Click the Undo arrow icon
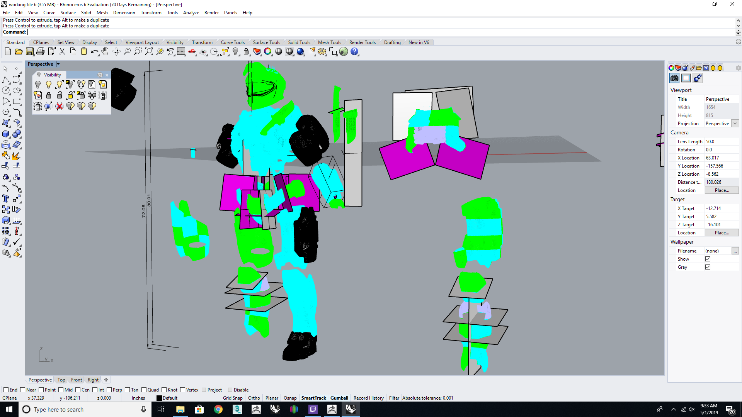Image resolution: width=742 pixels, height=417 pixels. click(94, 52)
